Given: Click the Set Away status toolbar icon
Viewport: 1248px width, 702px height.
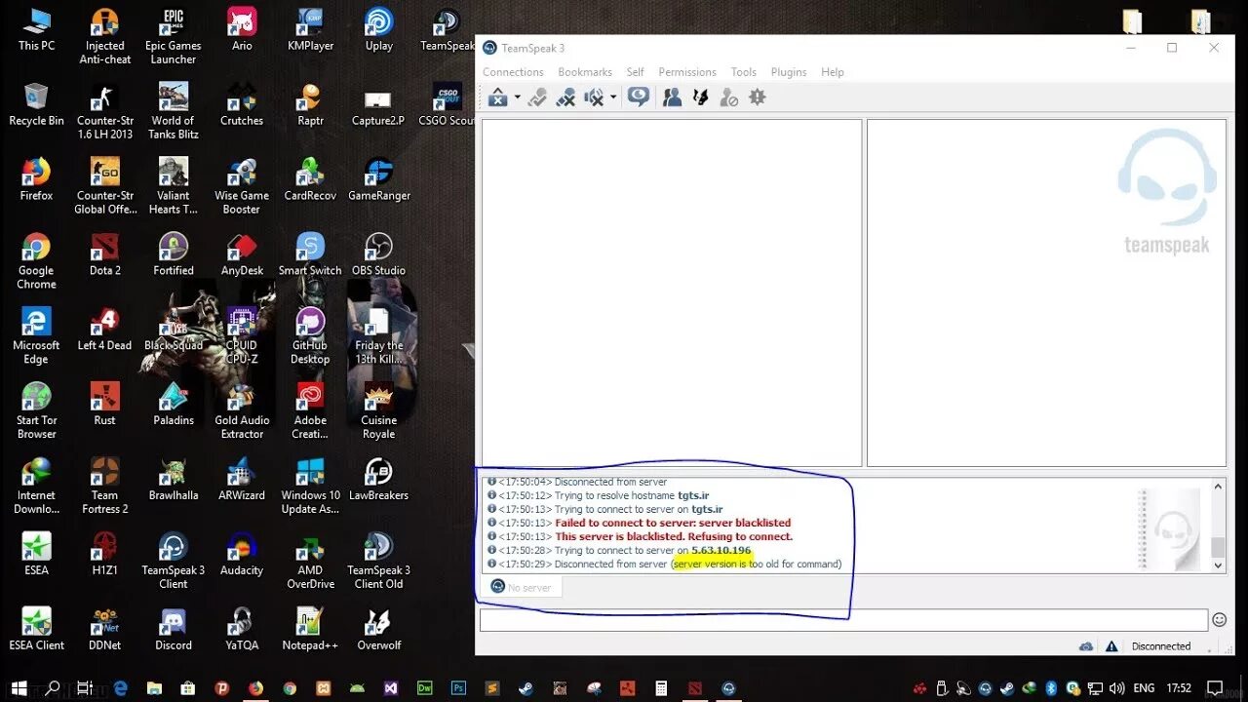Looking at the screenshot, I should pos(497,97).
